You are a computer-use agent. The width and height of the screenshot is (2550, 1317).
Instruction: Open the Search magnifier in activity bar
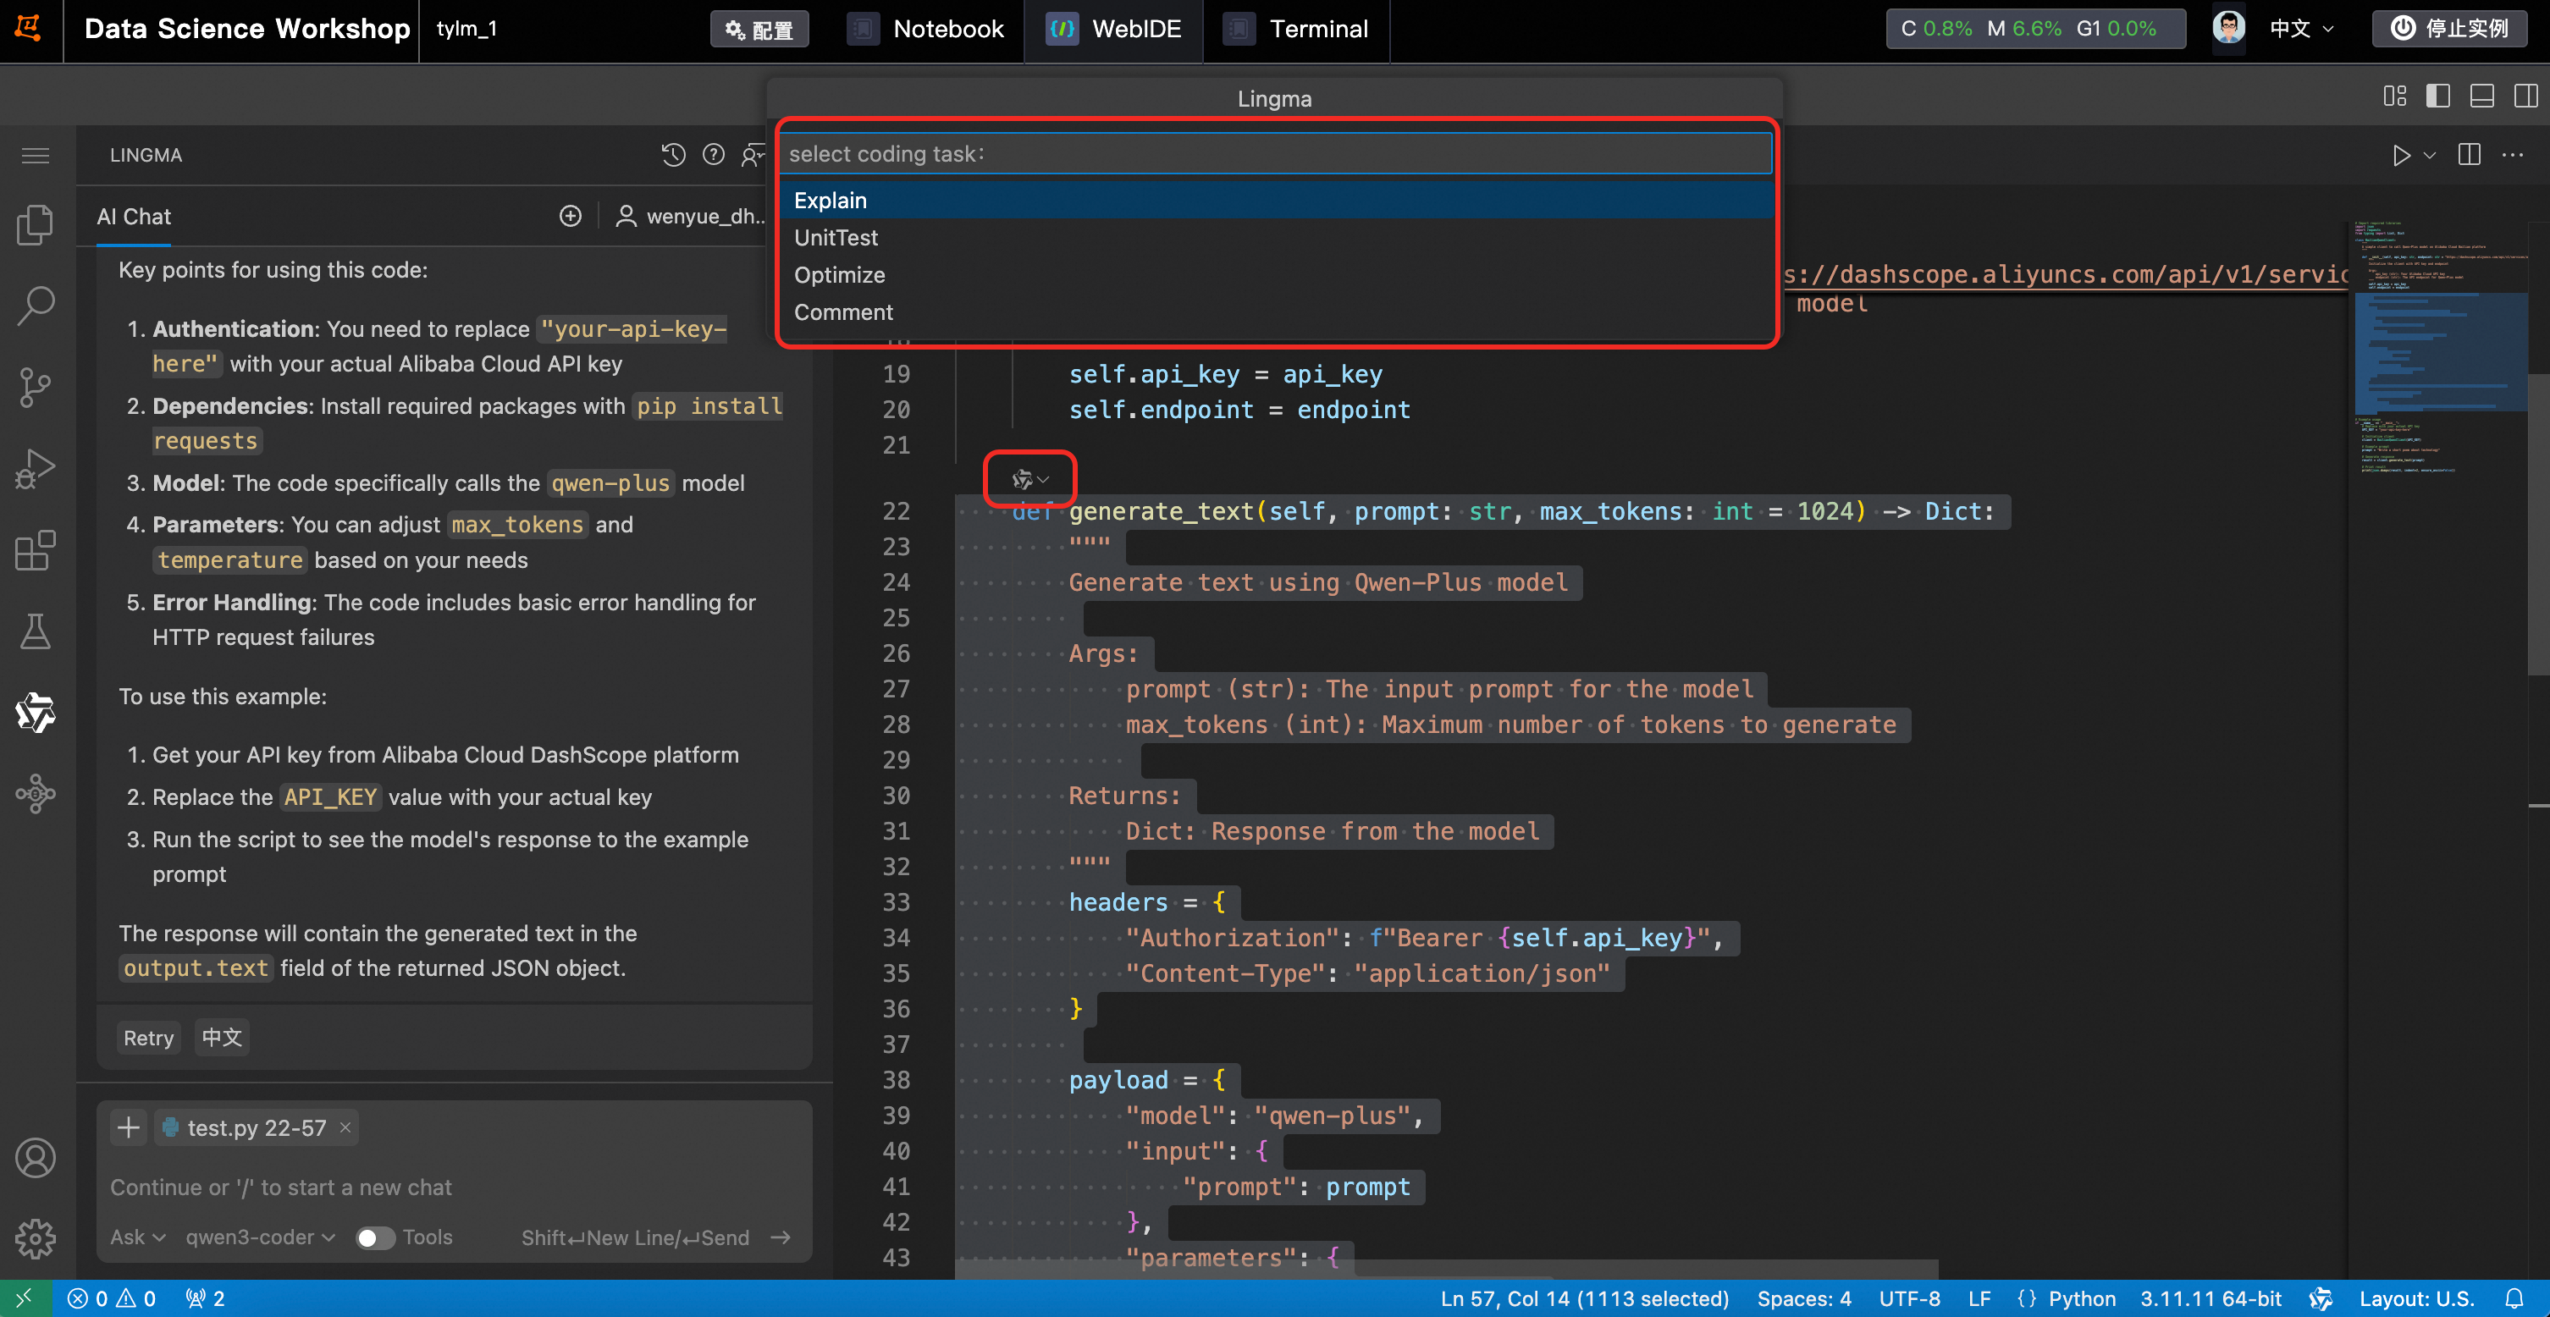[x=36, y=306]
